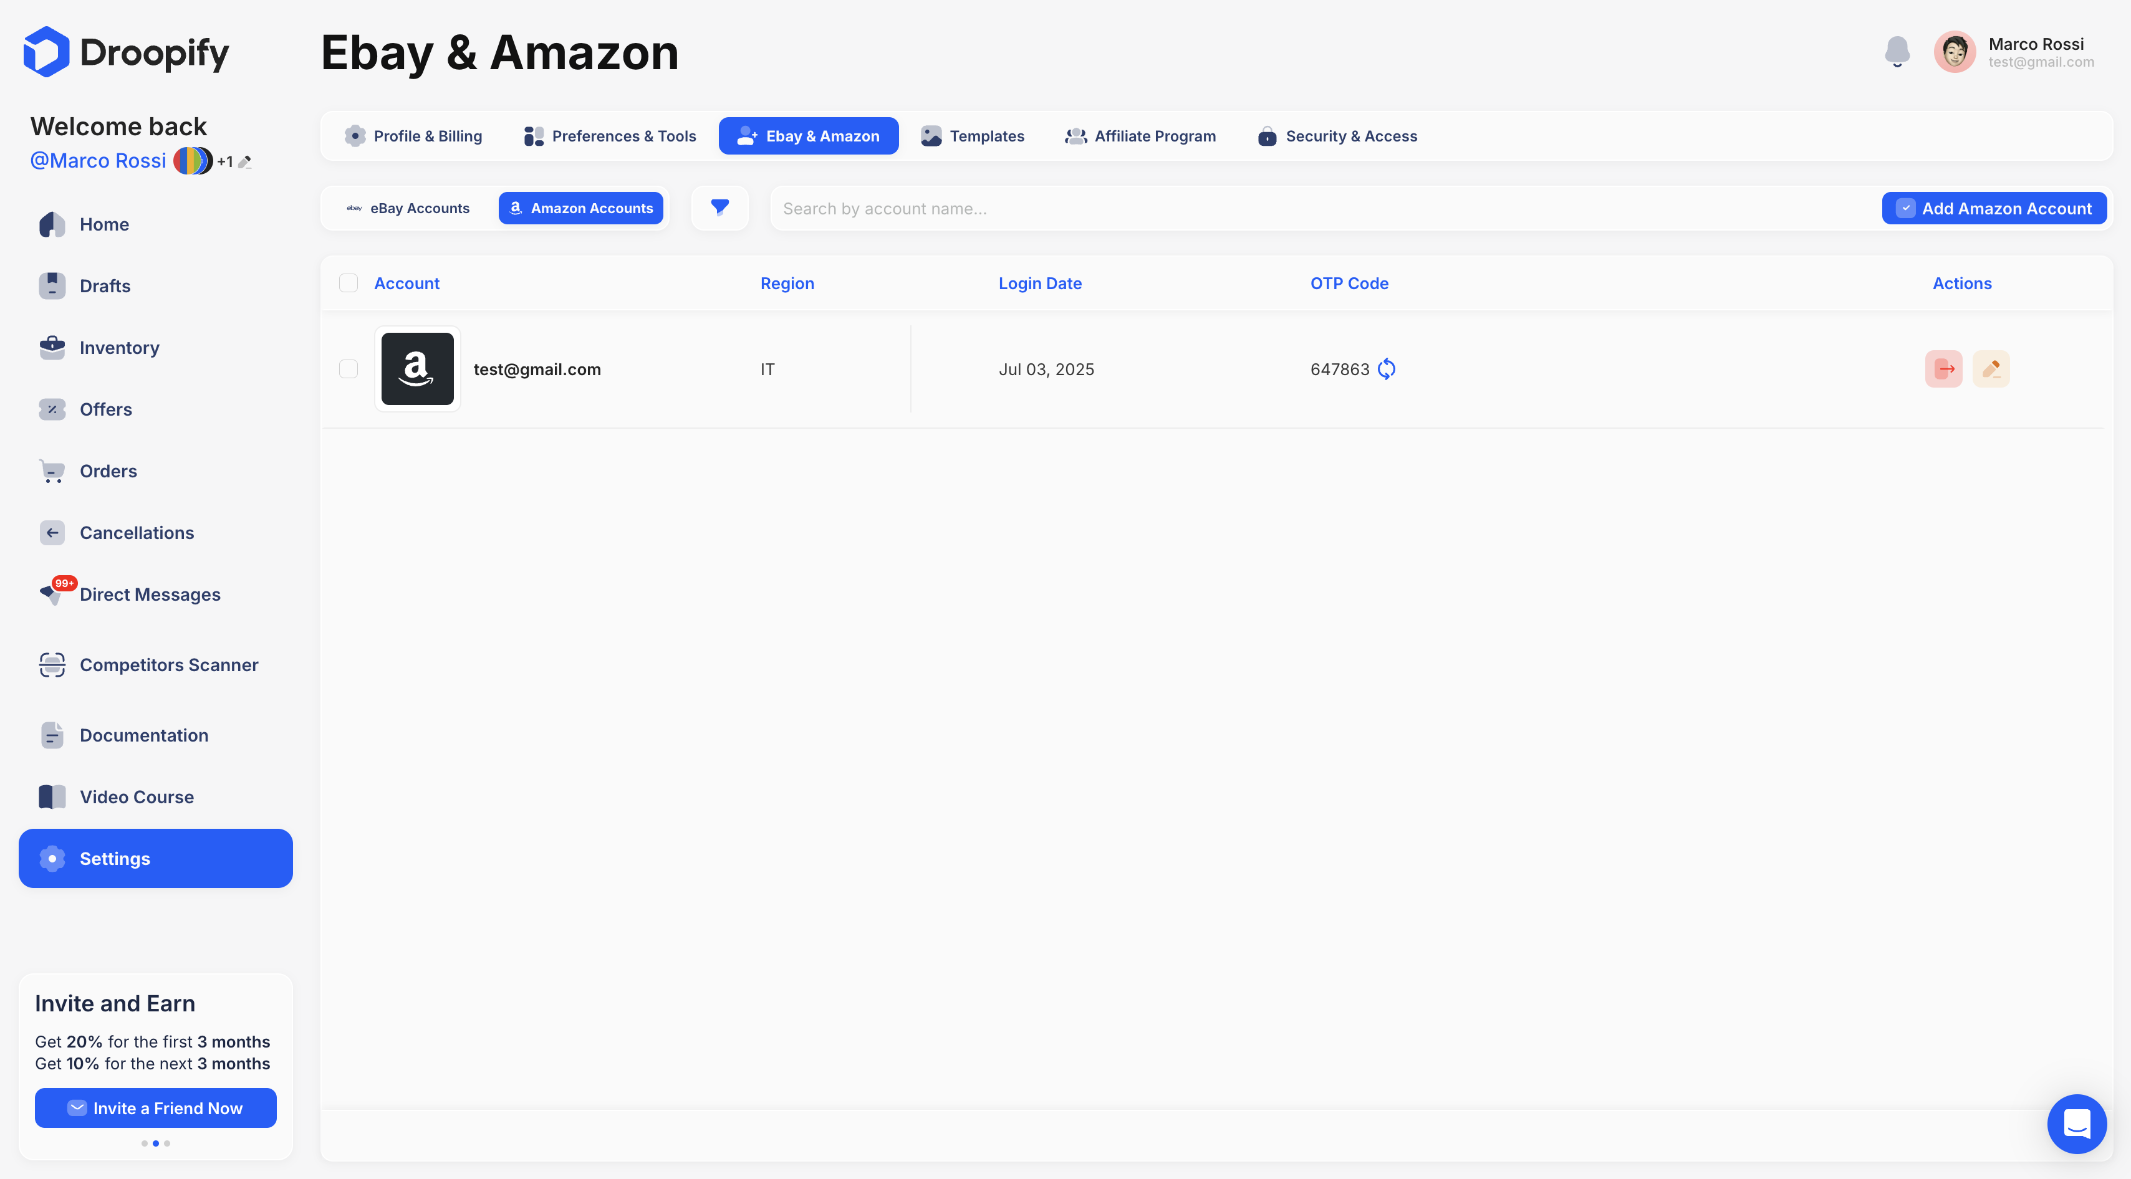Open Inventory from sidebar
This screenshot has height=1179, width=2131.
(155, 347)
